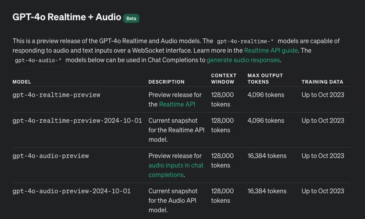
Task: Click the Beta badge next to the heading
Action: (x=131, y=19)
